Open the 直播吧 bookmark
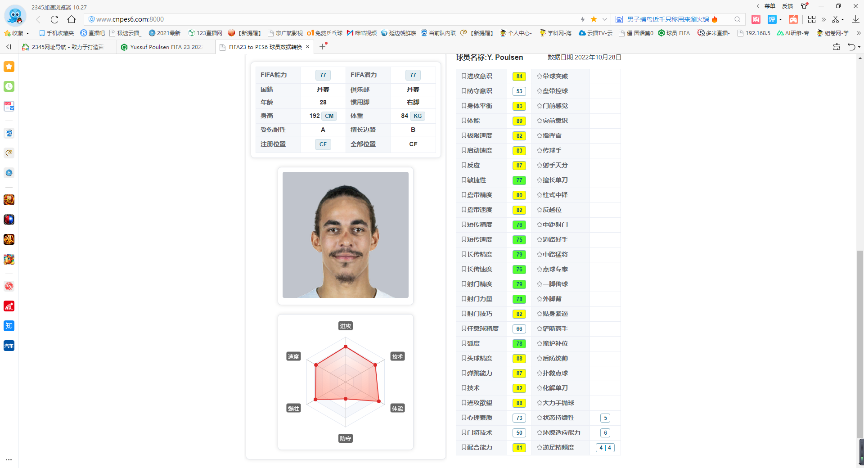This screenshot has height=468, width=864. pyautogui.click(x=92, y=33)
